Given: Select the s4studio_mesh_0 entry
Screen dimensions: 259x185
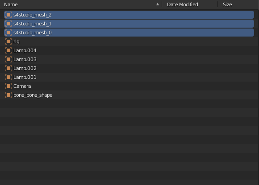Looking at the screenshot, I should pos(129,33).
